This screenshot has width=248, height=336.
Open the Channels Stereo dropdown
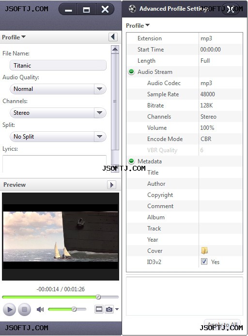tap(58, 113)
